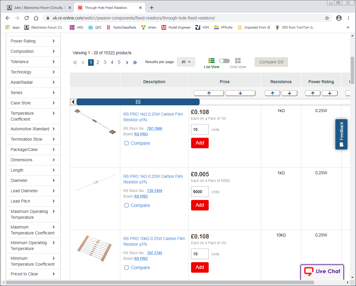Go to results page 2

coord(98,63)
